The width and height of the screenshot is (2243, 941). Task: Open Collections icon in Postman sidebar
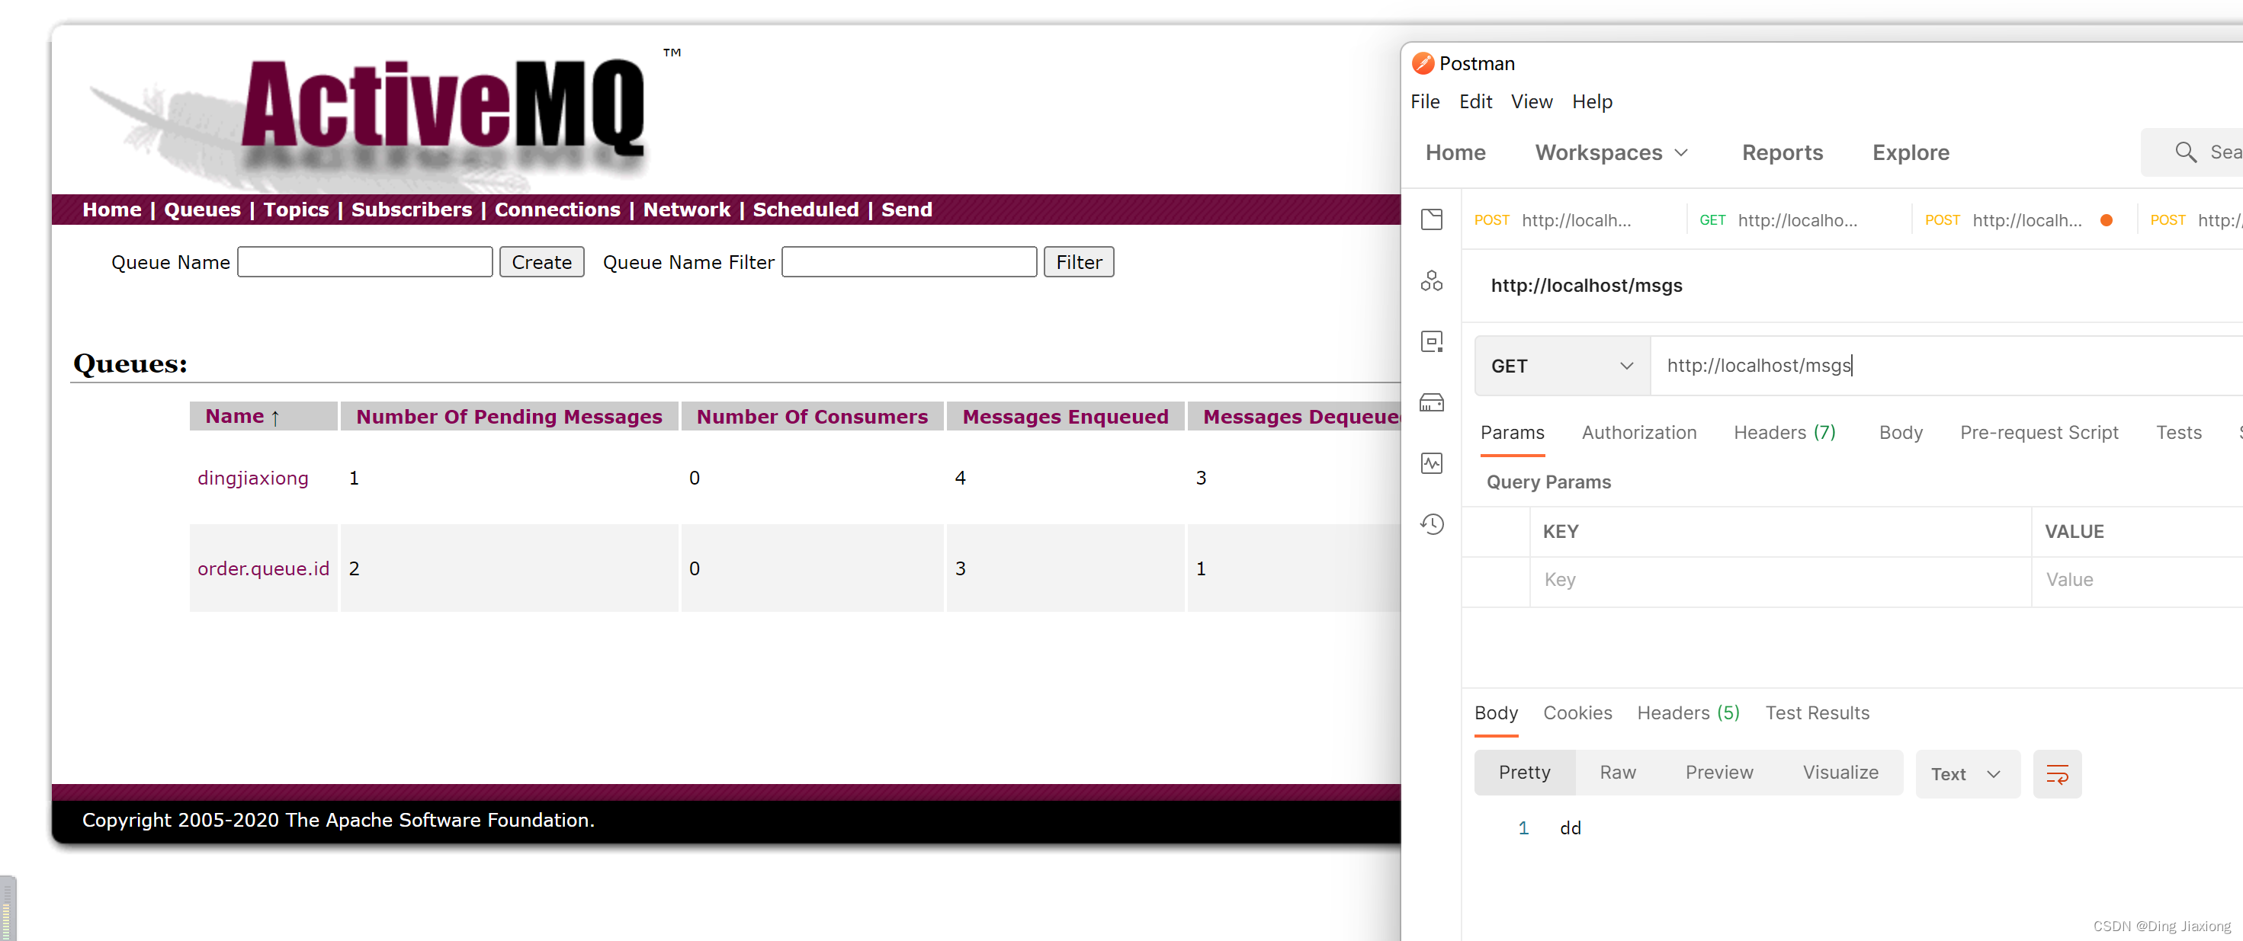point(1432,219)
